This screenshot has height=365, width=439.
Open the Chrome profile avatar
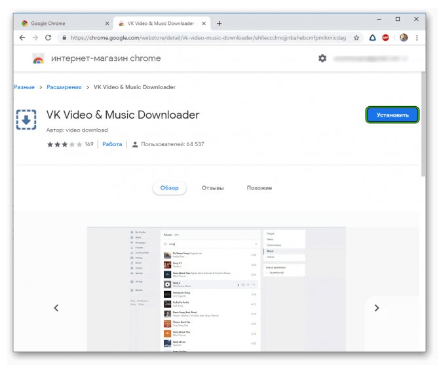point(404,38)
